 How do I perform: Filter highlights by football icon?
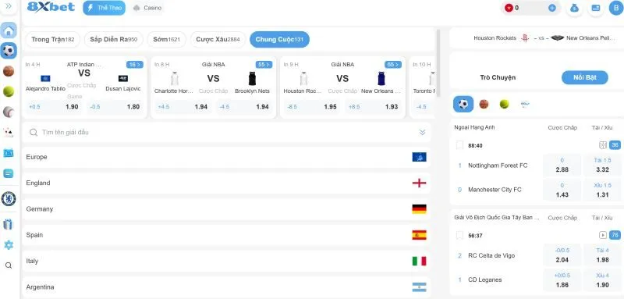[x=463, y=105]
